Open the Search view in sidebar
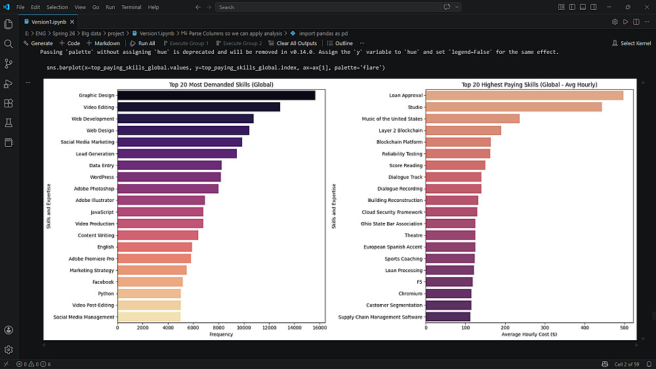 (9, 44)
